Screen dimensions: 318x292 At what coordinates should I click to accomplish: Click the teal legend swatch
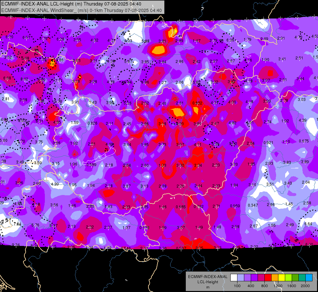coord(302,278)
